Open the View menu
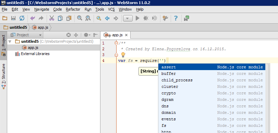This screenshot has width=278, height=133. 26,9
